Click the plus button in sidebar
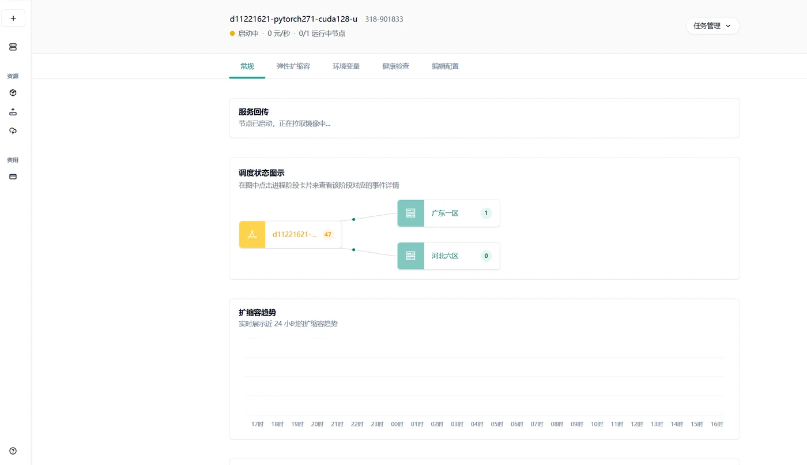Image resolution: width=807 pixels, height=465 pixels. [13, 18]
